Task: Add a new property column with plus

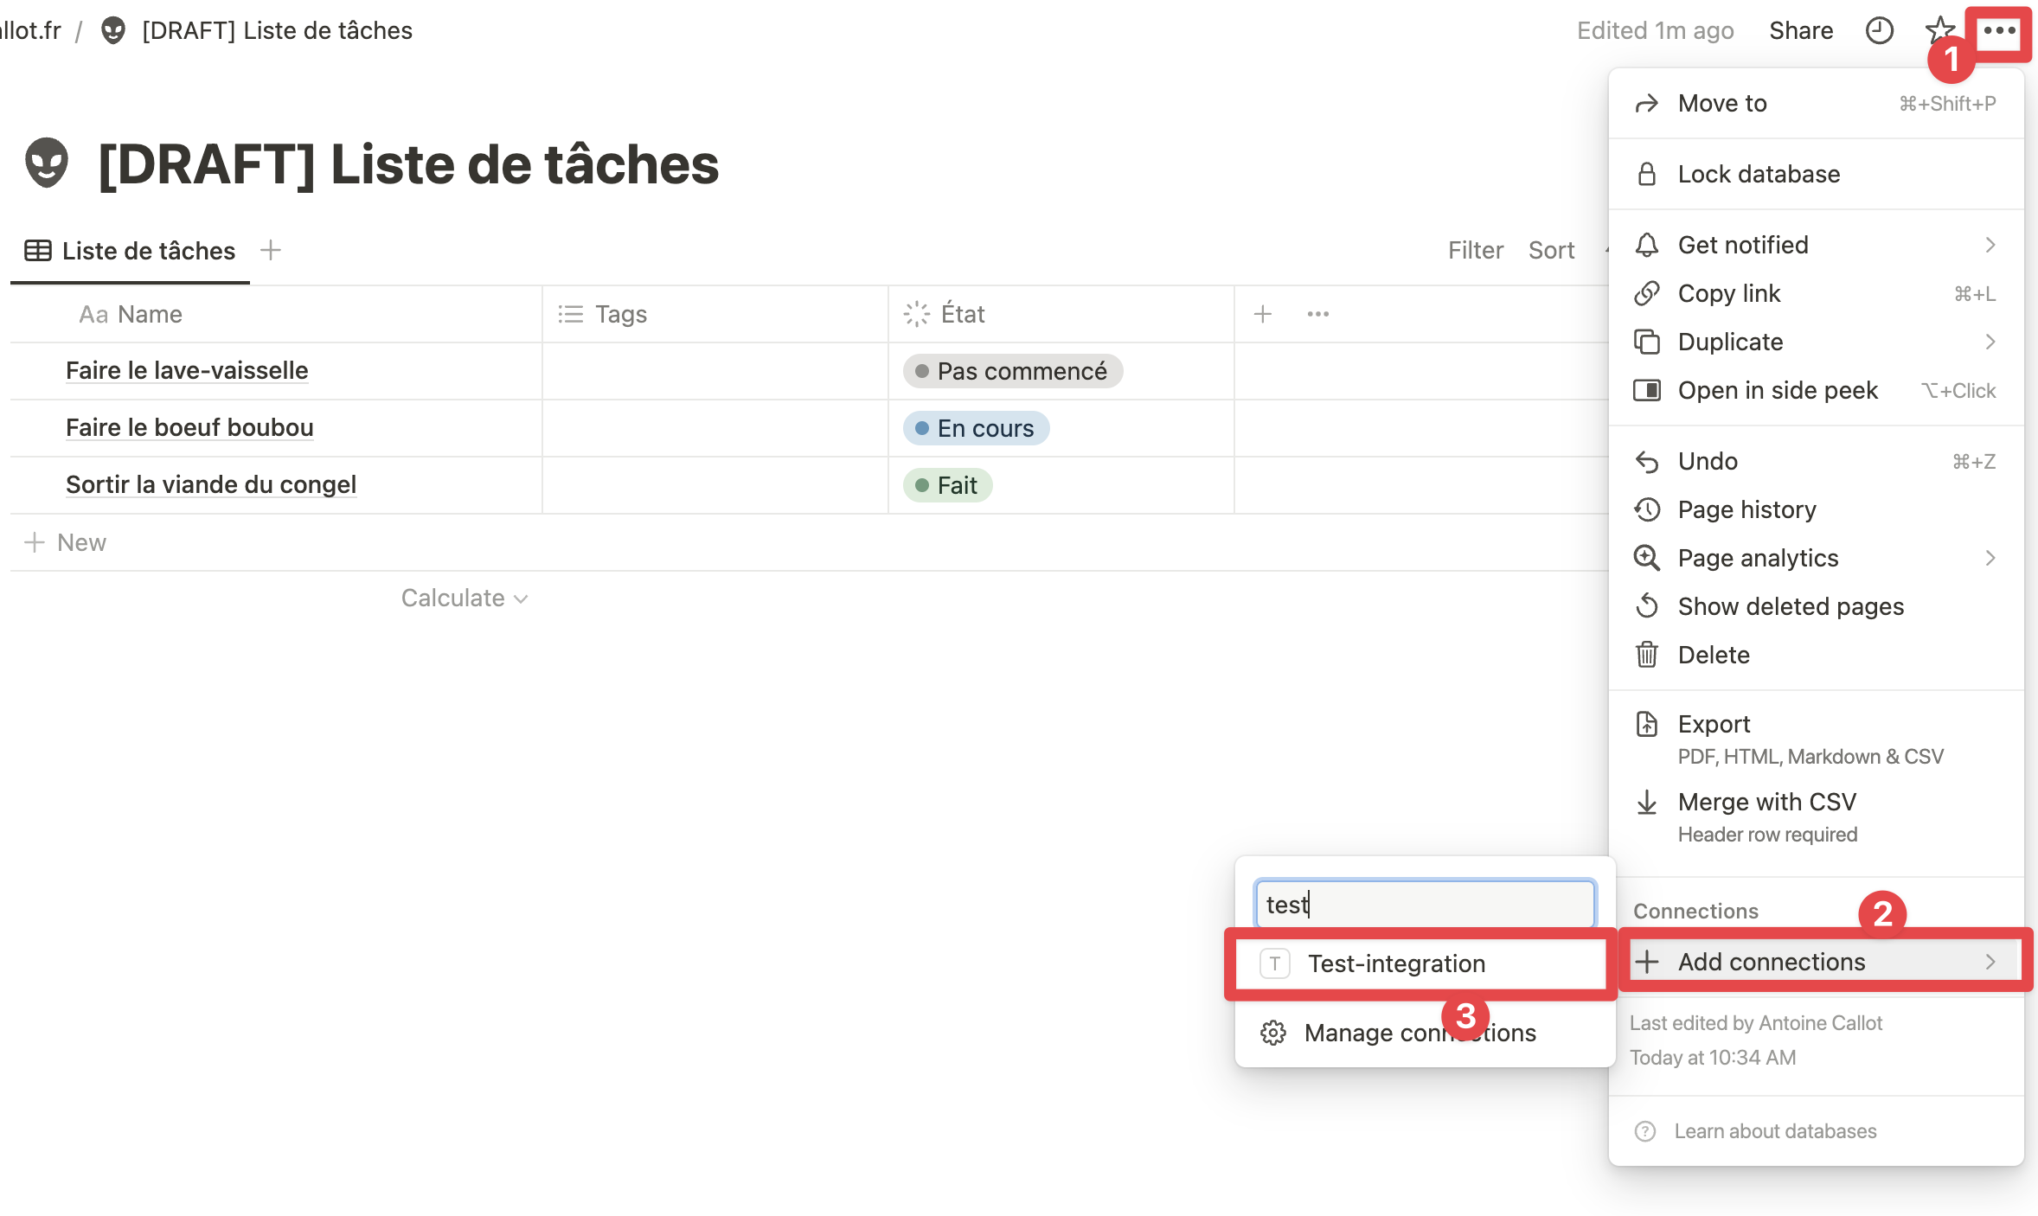Action: (1262, 314)
